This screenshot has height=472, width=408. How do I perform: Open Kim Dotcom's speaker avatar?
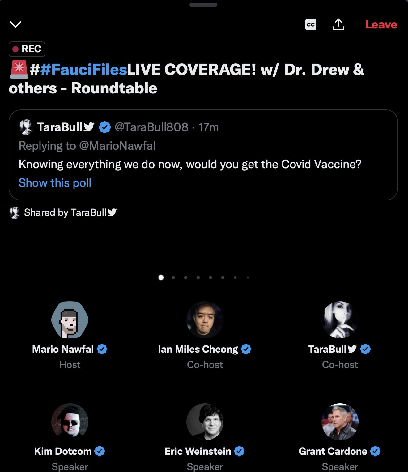coord(70,422)
